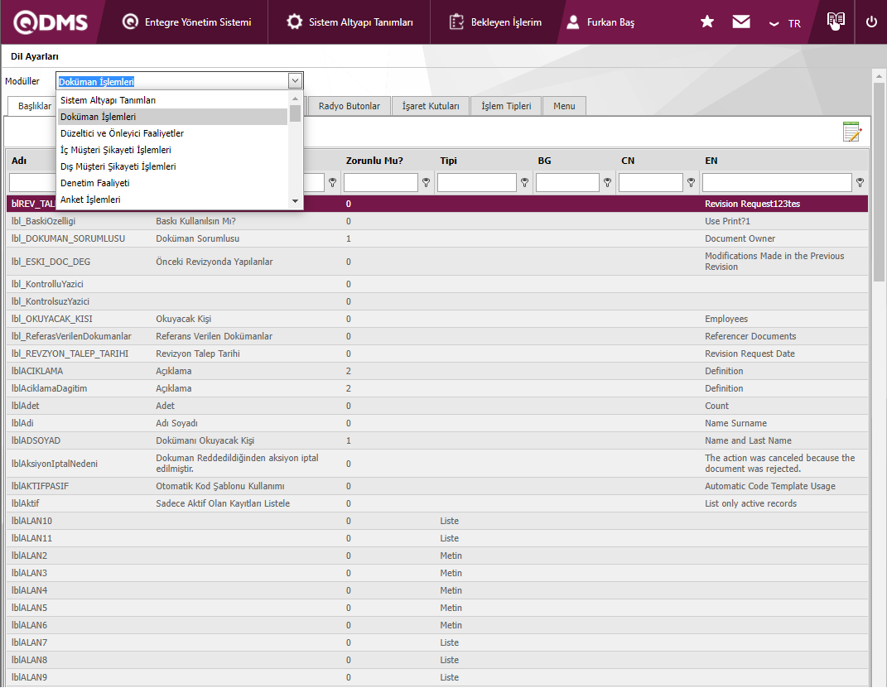Switch to the İşlem Tipleri tab

point(506,106)
